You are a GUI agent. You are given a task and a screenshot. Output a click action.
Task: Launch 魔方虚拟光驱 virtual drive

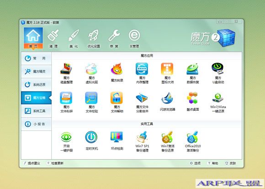(91, 73)
